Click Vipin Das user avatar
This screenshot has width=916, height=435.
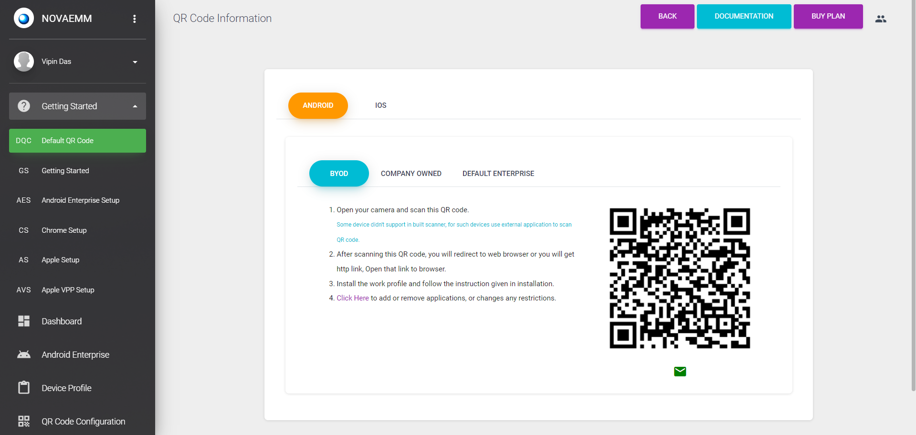click(24, 62)
